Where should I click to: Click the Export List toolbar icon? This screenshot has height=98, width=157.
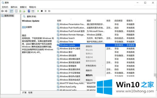24,11
